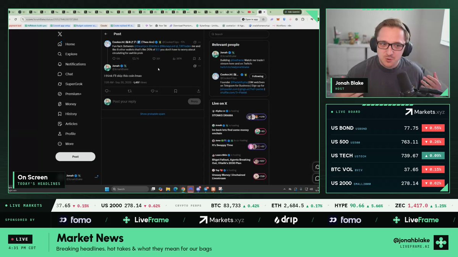Show hidden system tray icons

284,189
